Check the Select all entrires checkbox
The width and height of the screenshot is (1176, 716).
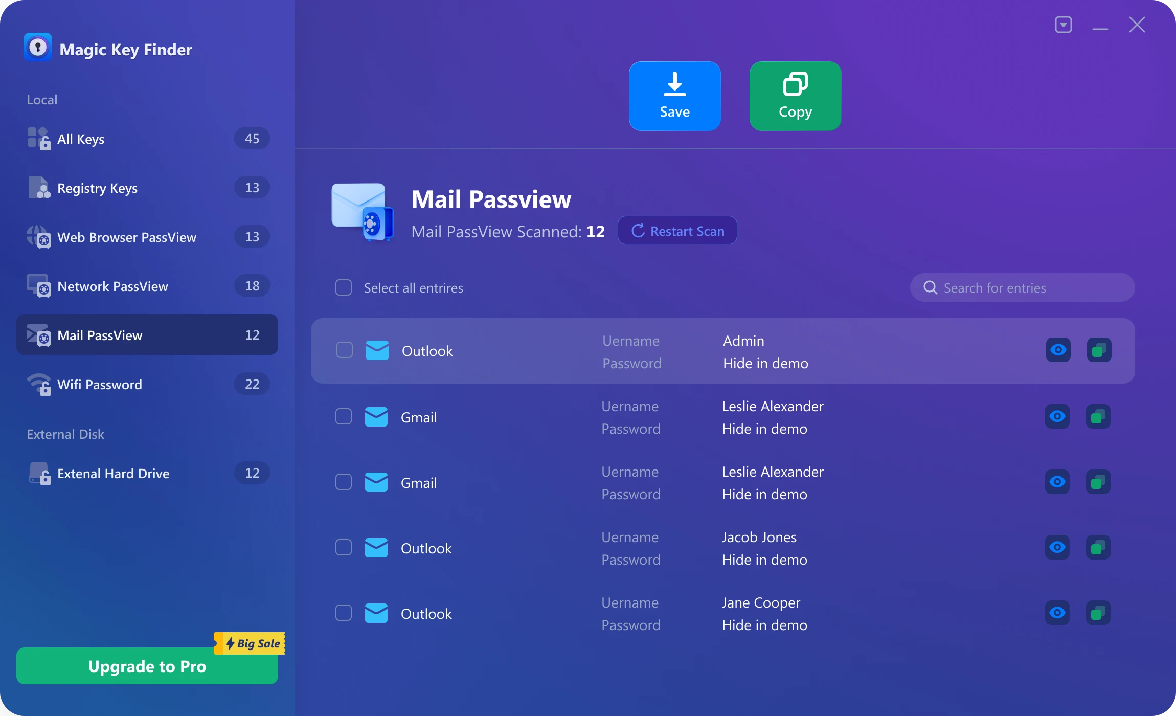343,287
